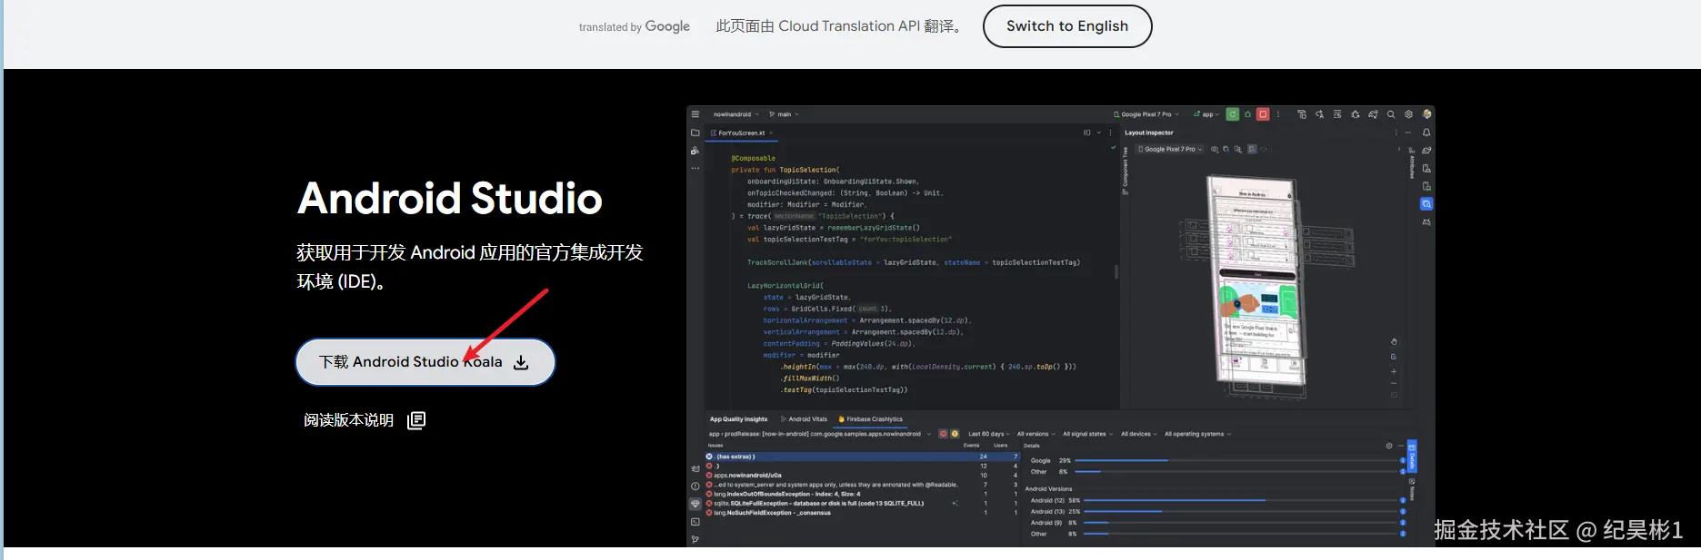Open the All versions filter dropdown
The height and width of the screenshot is (560, 1701).
click(1036, 434)
